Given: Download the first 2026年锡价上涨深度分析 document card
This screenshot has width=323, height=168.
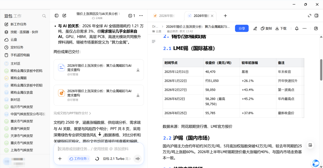Looking at the screenshot, I should coord(138,70).
